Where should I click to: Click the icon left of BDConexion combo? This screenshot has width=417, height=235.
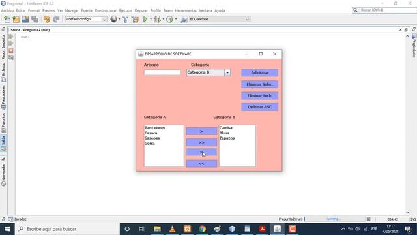point(184,19)
